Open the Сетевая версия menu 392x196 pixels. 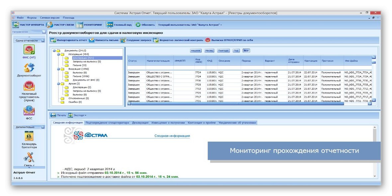50,18
